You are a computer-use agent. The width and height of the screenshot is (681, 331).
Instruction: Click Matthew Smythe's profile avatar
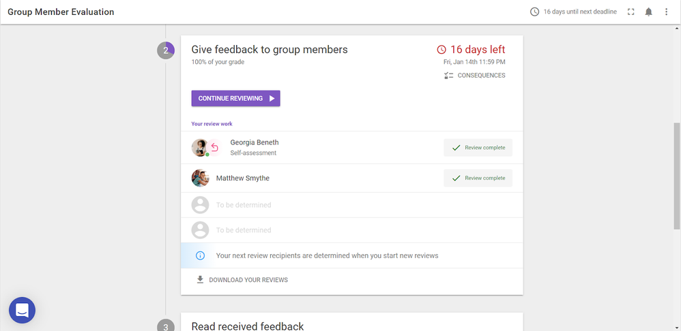pos(200,178)
